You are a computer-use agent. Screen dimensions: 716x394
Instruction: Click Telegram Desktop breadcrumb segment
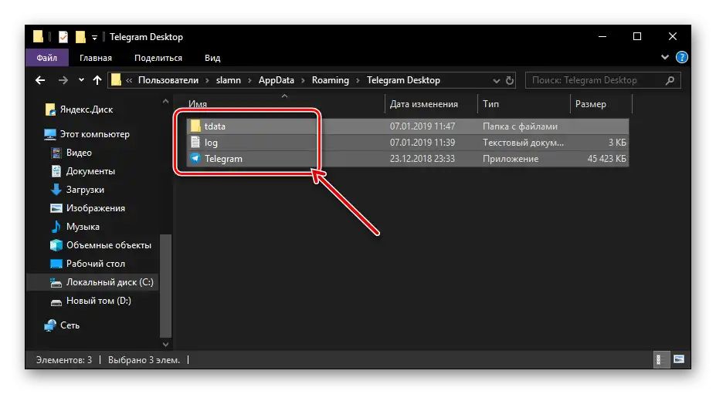(403, 80)
